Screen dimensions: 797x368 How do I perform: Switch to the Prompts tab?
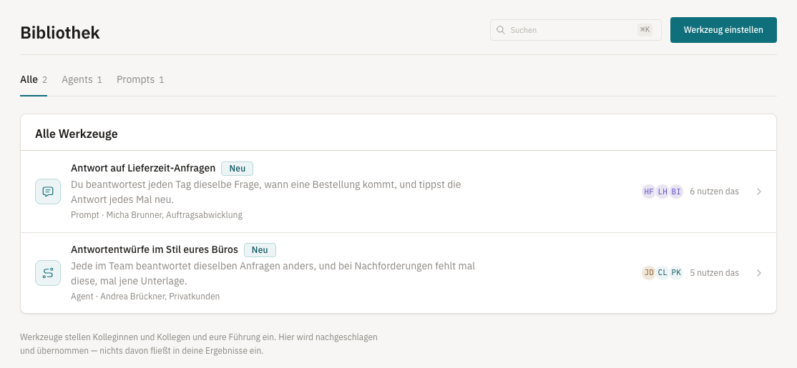pyautogui.click(x=140, y=80)
